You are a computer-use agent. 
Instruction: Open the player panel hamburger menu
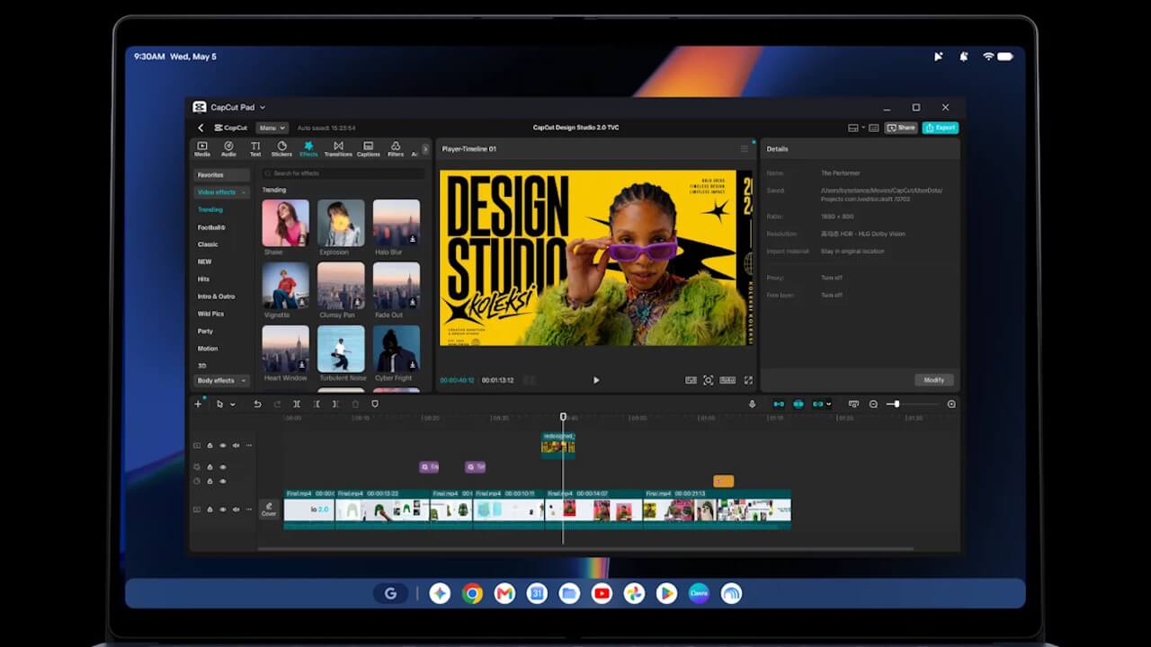pos(745,149)
